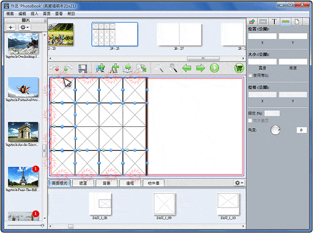The image size is (313, 233).
Task: Click the add image icon
Action: pos(101,68)
